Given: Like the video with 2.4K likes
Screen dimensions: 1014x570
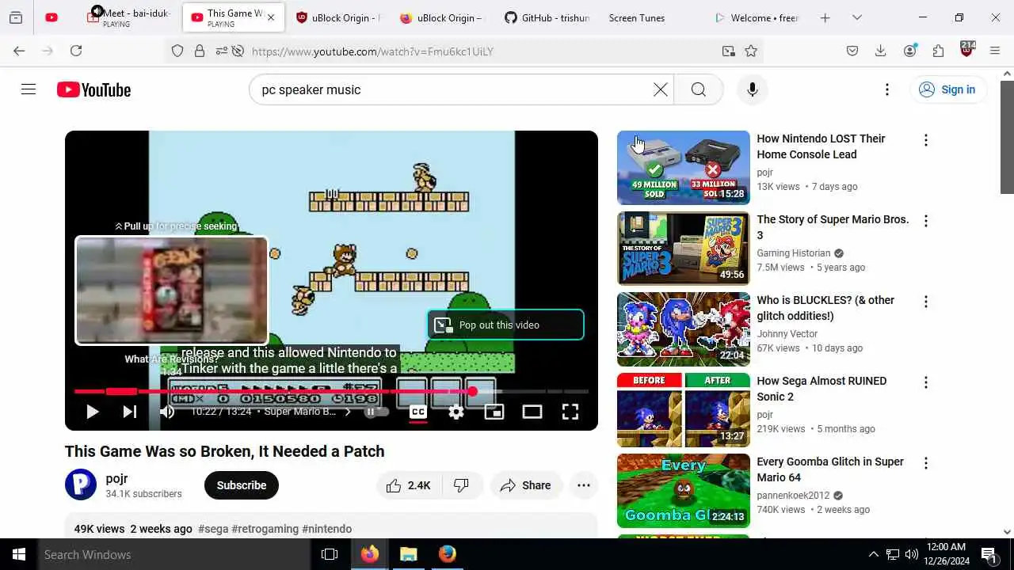Looking at the screenshot, I should tap(408, 485).
